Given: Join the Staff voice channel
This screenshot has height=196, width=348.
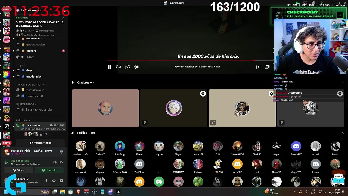Looking at the screenshot, I should point(30,57).
